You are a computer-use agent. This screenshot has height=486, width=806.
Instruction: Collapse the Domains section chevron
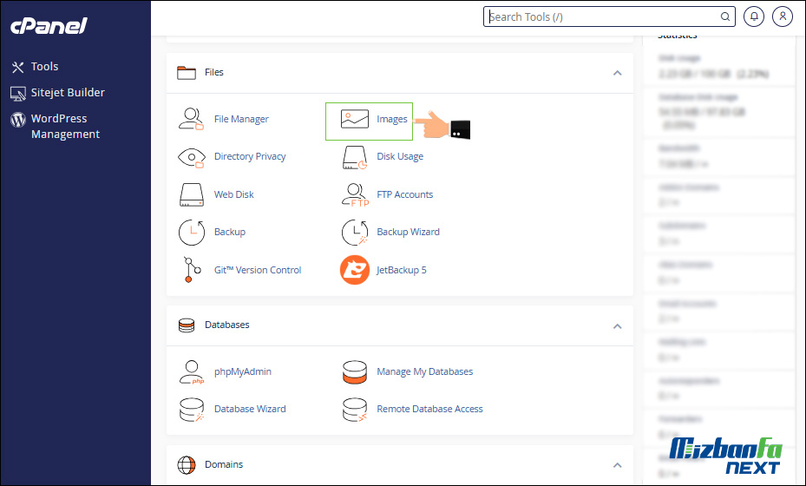pyautogui.click(x=618, y=465)
